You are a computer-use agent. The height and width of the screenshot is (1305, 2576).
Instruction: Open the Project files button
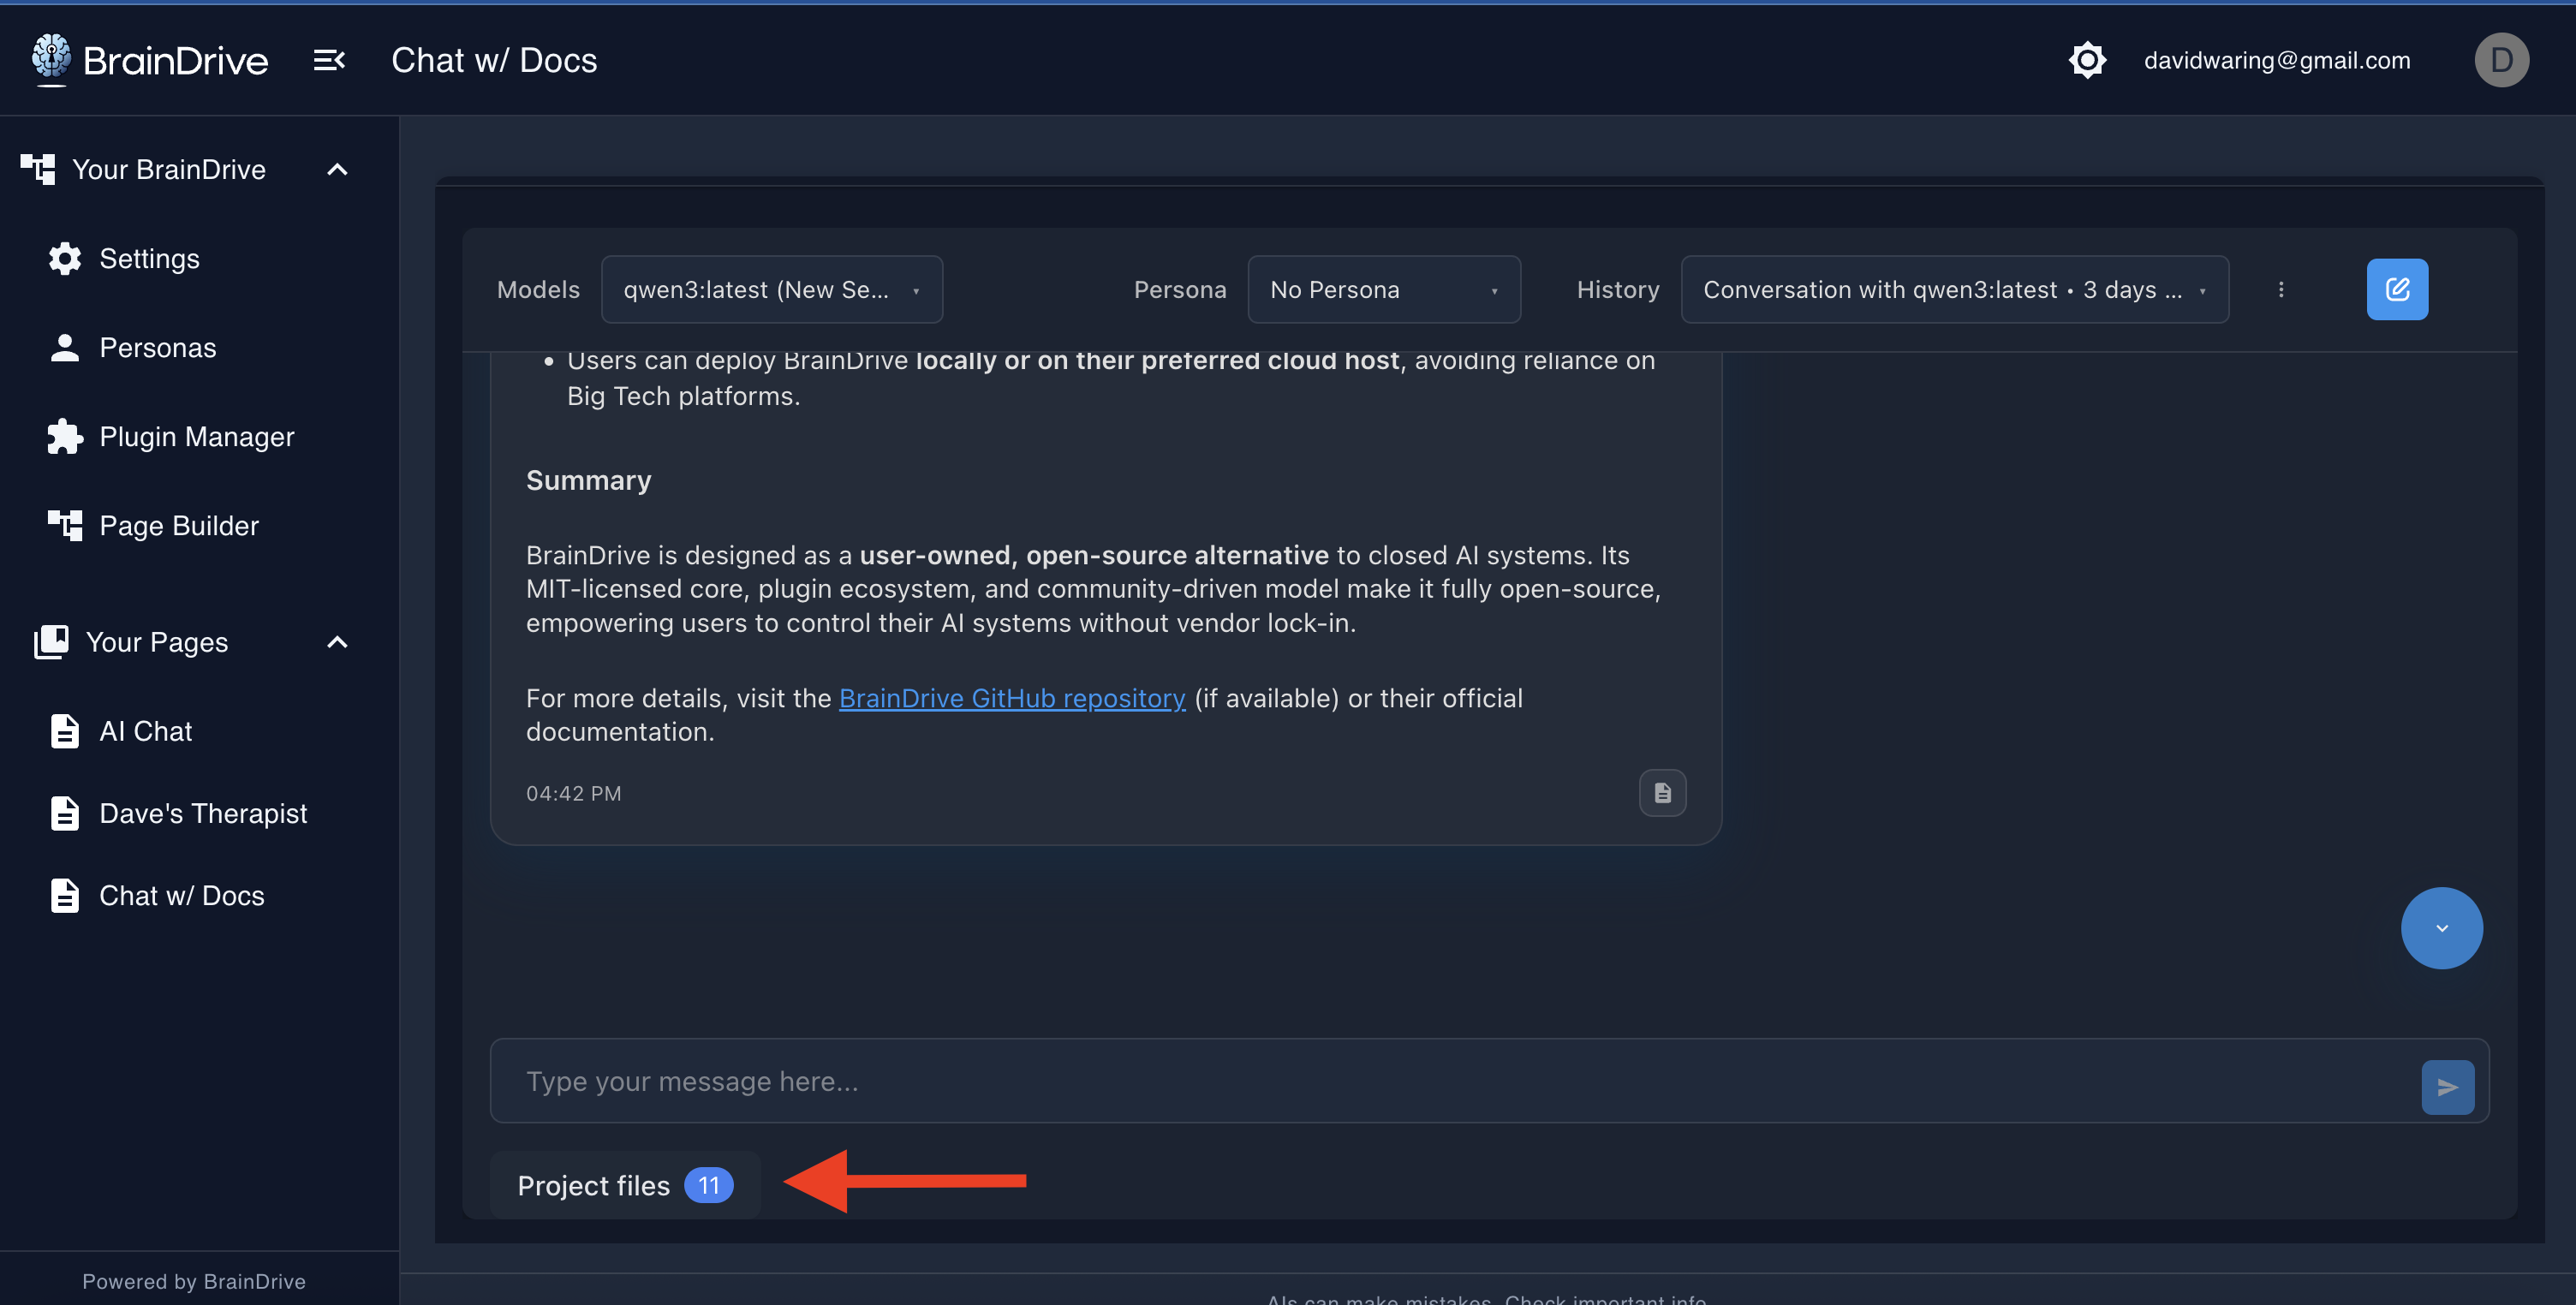(x=624, y=1185)
